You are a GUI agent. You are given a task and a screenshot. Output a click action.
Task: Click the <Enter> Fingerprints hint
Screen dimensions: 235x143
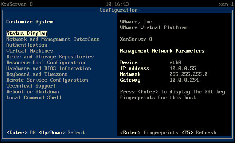click(x=149, y=133)
